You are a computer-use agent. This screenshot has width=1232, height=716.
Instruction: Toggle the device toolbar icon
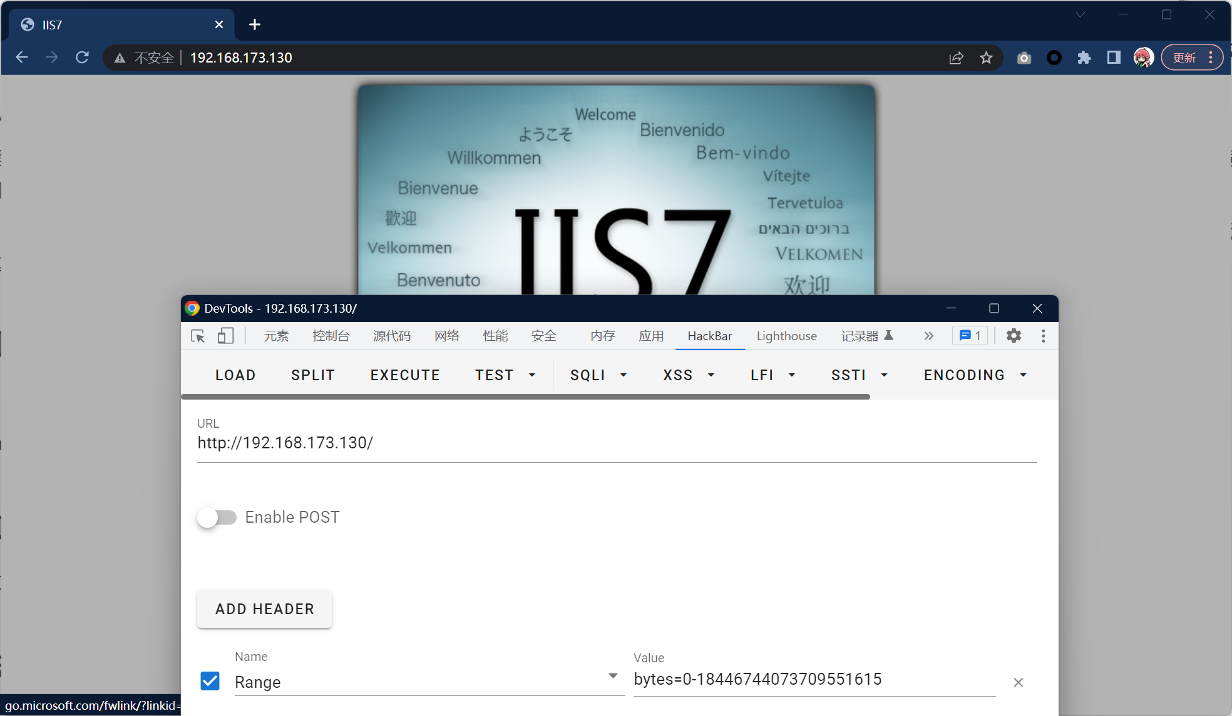click(225, 336)
